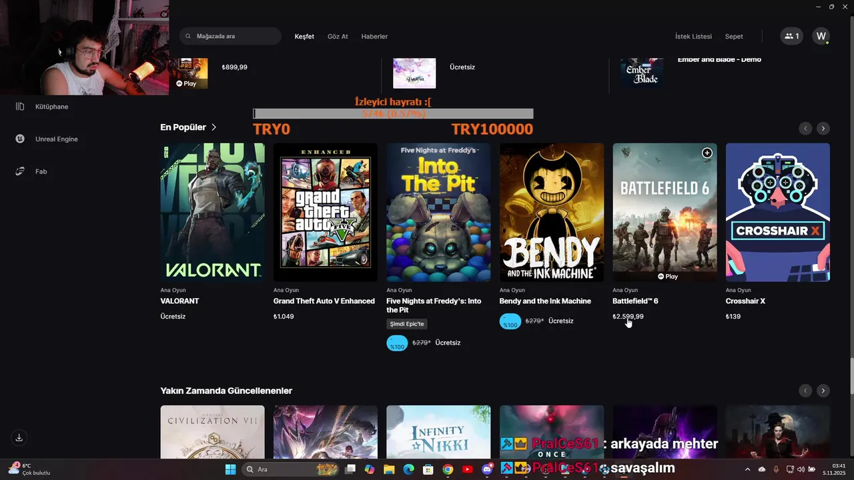Click the Battlefield™ 6 title link
The width and height of the screenshot is (854, 480).
pos(635,301)
